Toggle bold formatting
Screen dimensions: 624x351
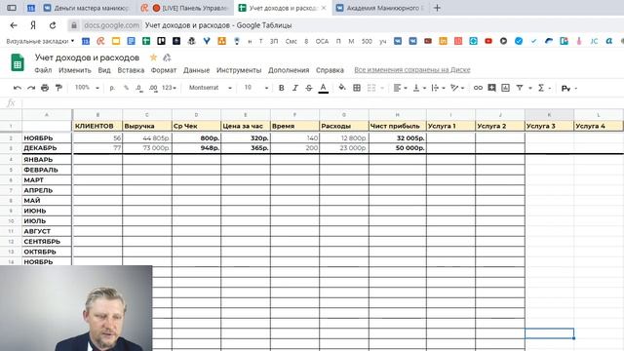[282, 88]
